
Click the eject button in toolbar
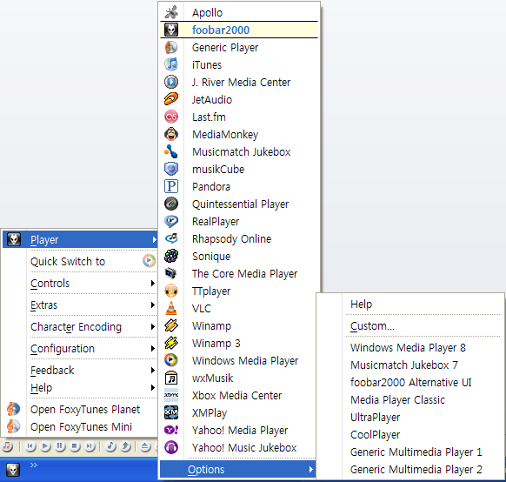[x=145, y=446]
